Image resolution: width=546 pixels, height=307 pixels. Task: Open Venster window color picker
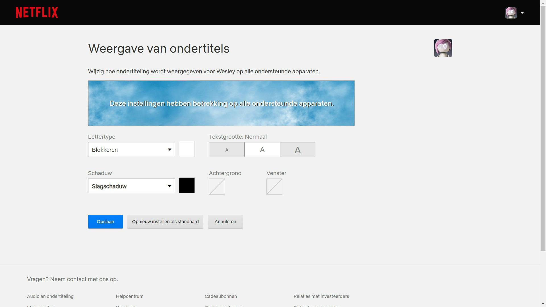click(274, 186)
